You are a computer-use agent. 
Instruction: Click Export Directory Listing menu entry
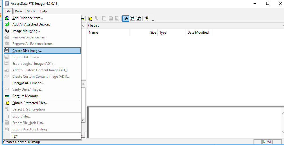[42, 129]
